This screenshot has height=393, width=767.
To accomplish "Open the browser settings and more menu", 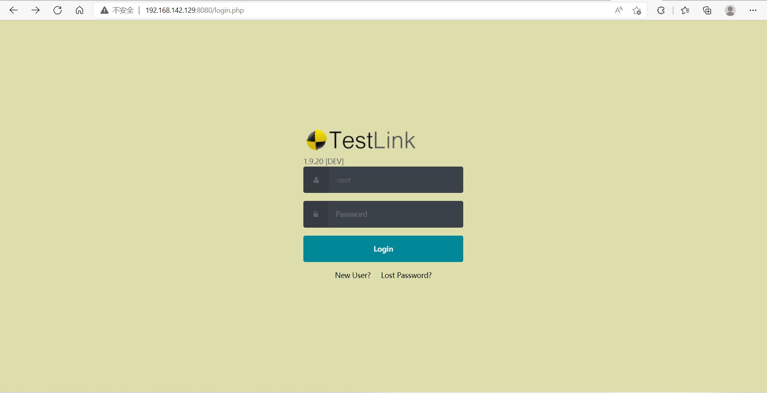I will tap(753, 10).
